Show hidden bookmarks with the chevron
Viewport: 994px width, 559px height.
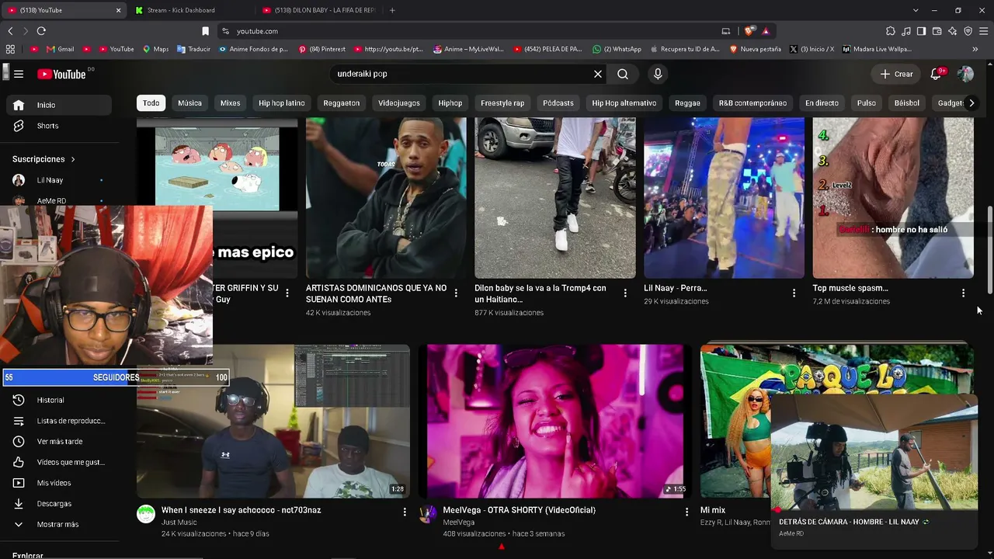click(975, 49)
